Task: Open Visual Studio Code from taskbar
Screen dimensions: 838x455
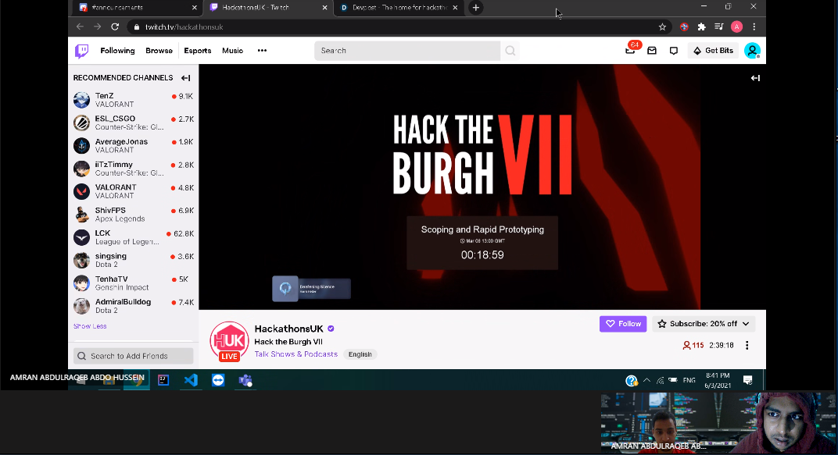Action: 191,380
